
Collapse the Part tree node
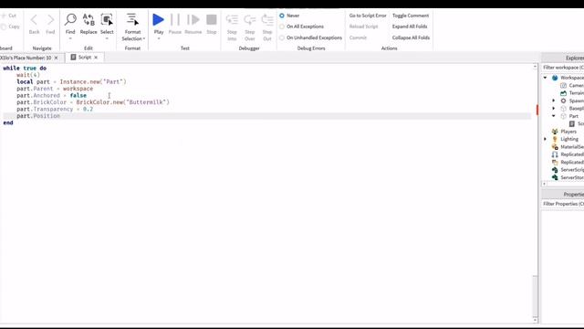click(x=554, y=116)
